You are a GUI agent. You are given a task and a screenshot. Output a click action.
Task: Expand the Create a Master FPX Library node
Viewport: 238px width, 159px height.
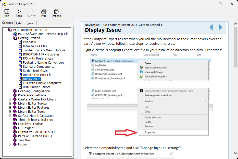10,99
